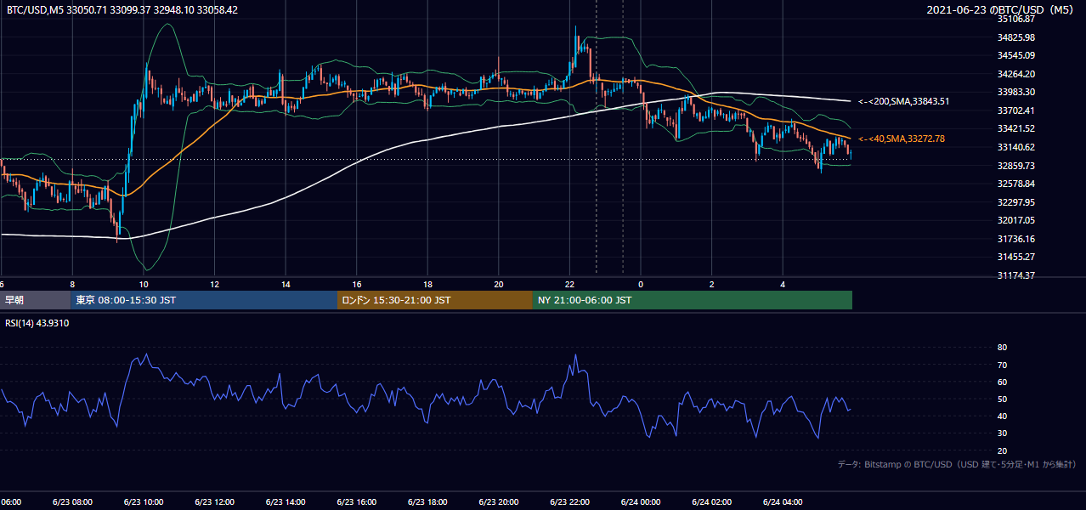
Task: Click price axis value 31174.37
Action: [1015, 275]
